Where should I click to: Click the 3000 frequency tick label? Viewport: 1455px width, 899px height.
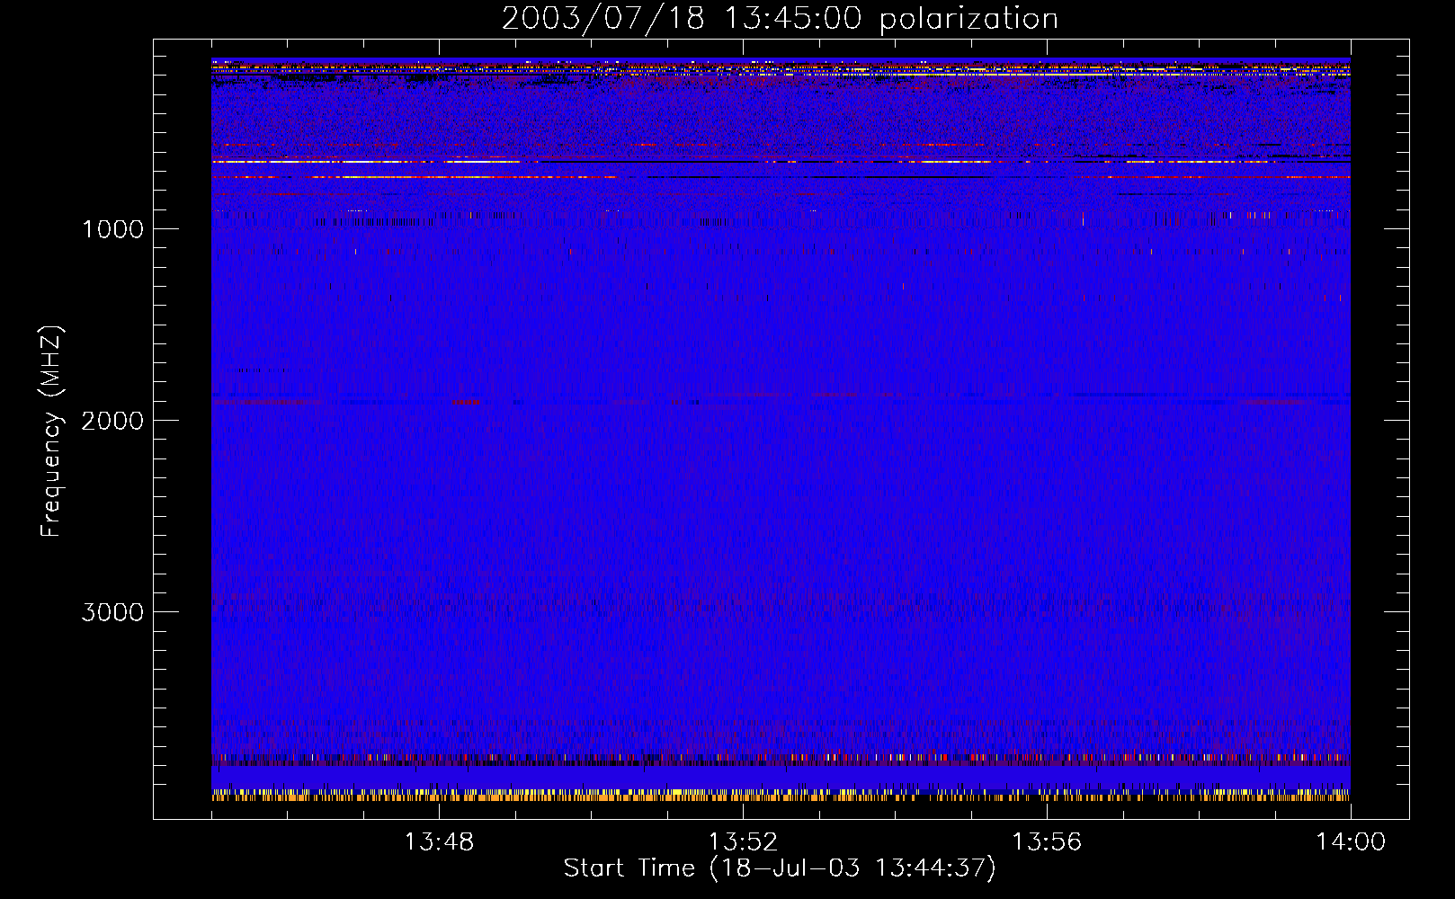pos(112,612)
